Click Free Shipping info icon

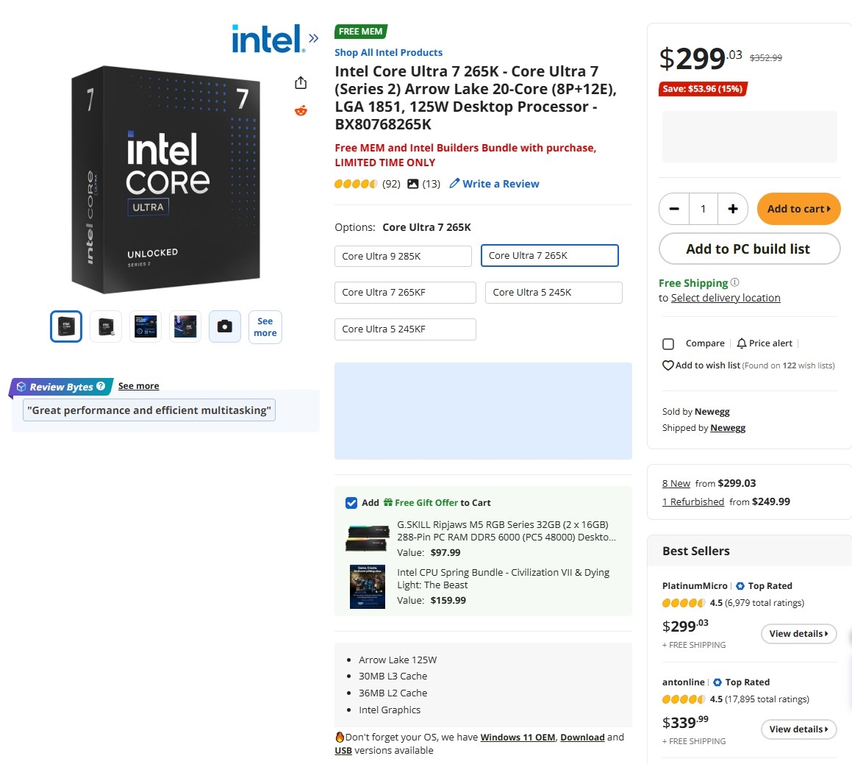click(x=735, y=282)
